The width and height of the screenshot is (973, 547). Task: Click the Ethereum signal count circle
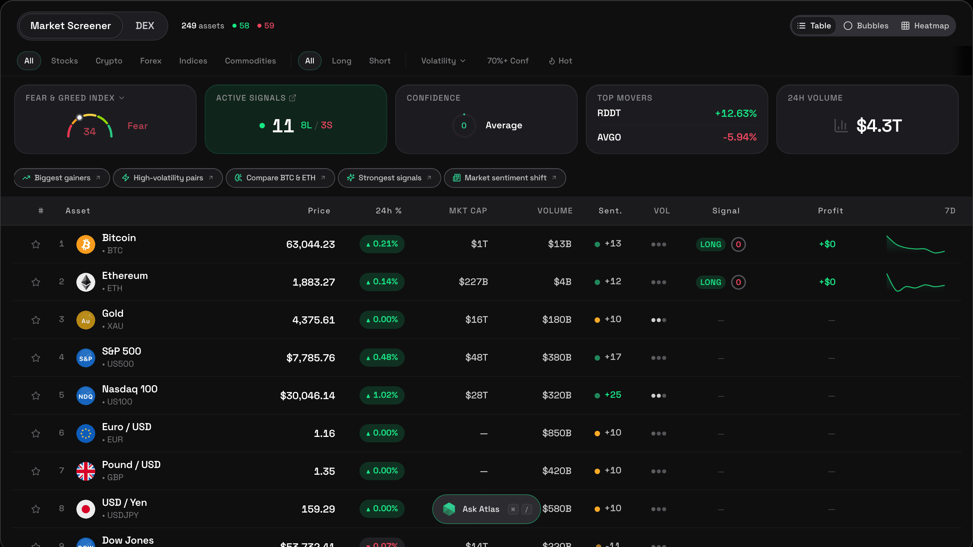738,282
